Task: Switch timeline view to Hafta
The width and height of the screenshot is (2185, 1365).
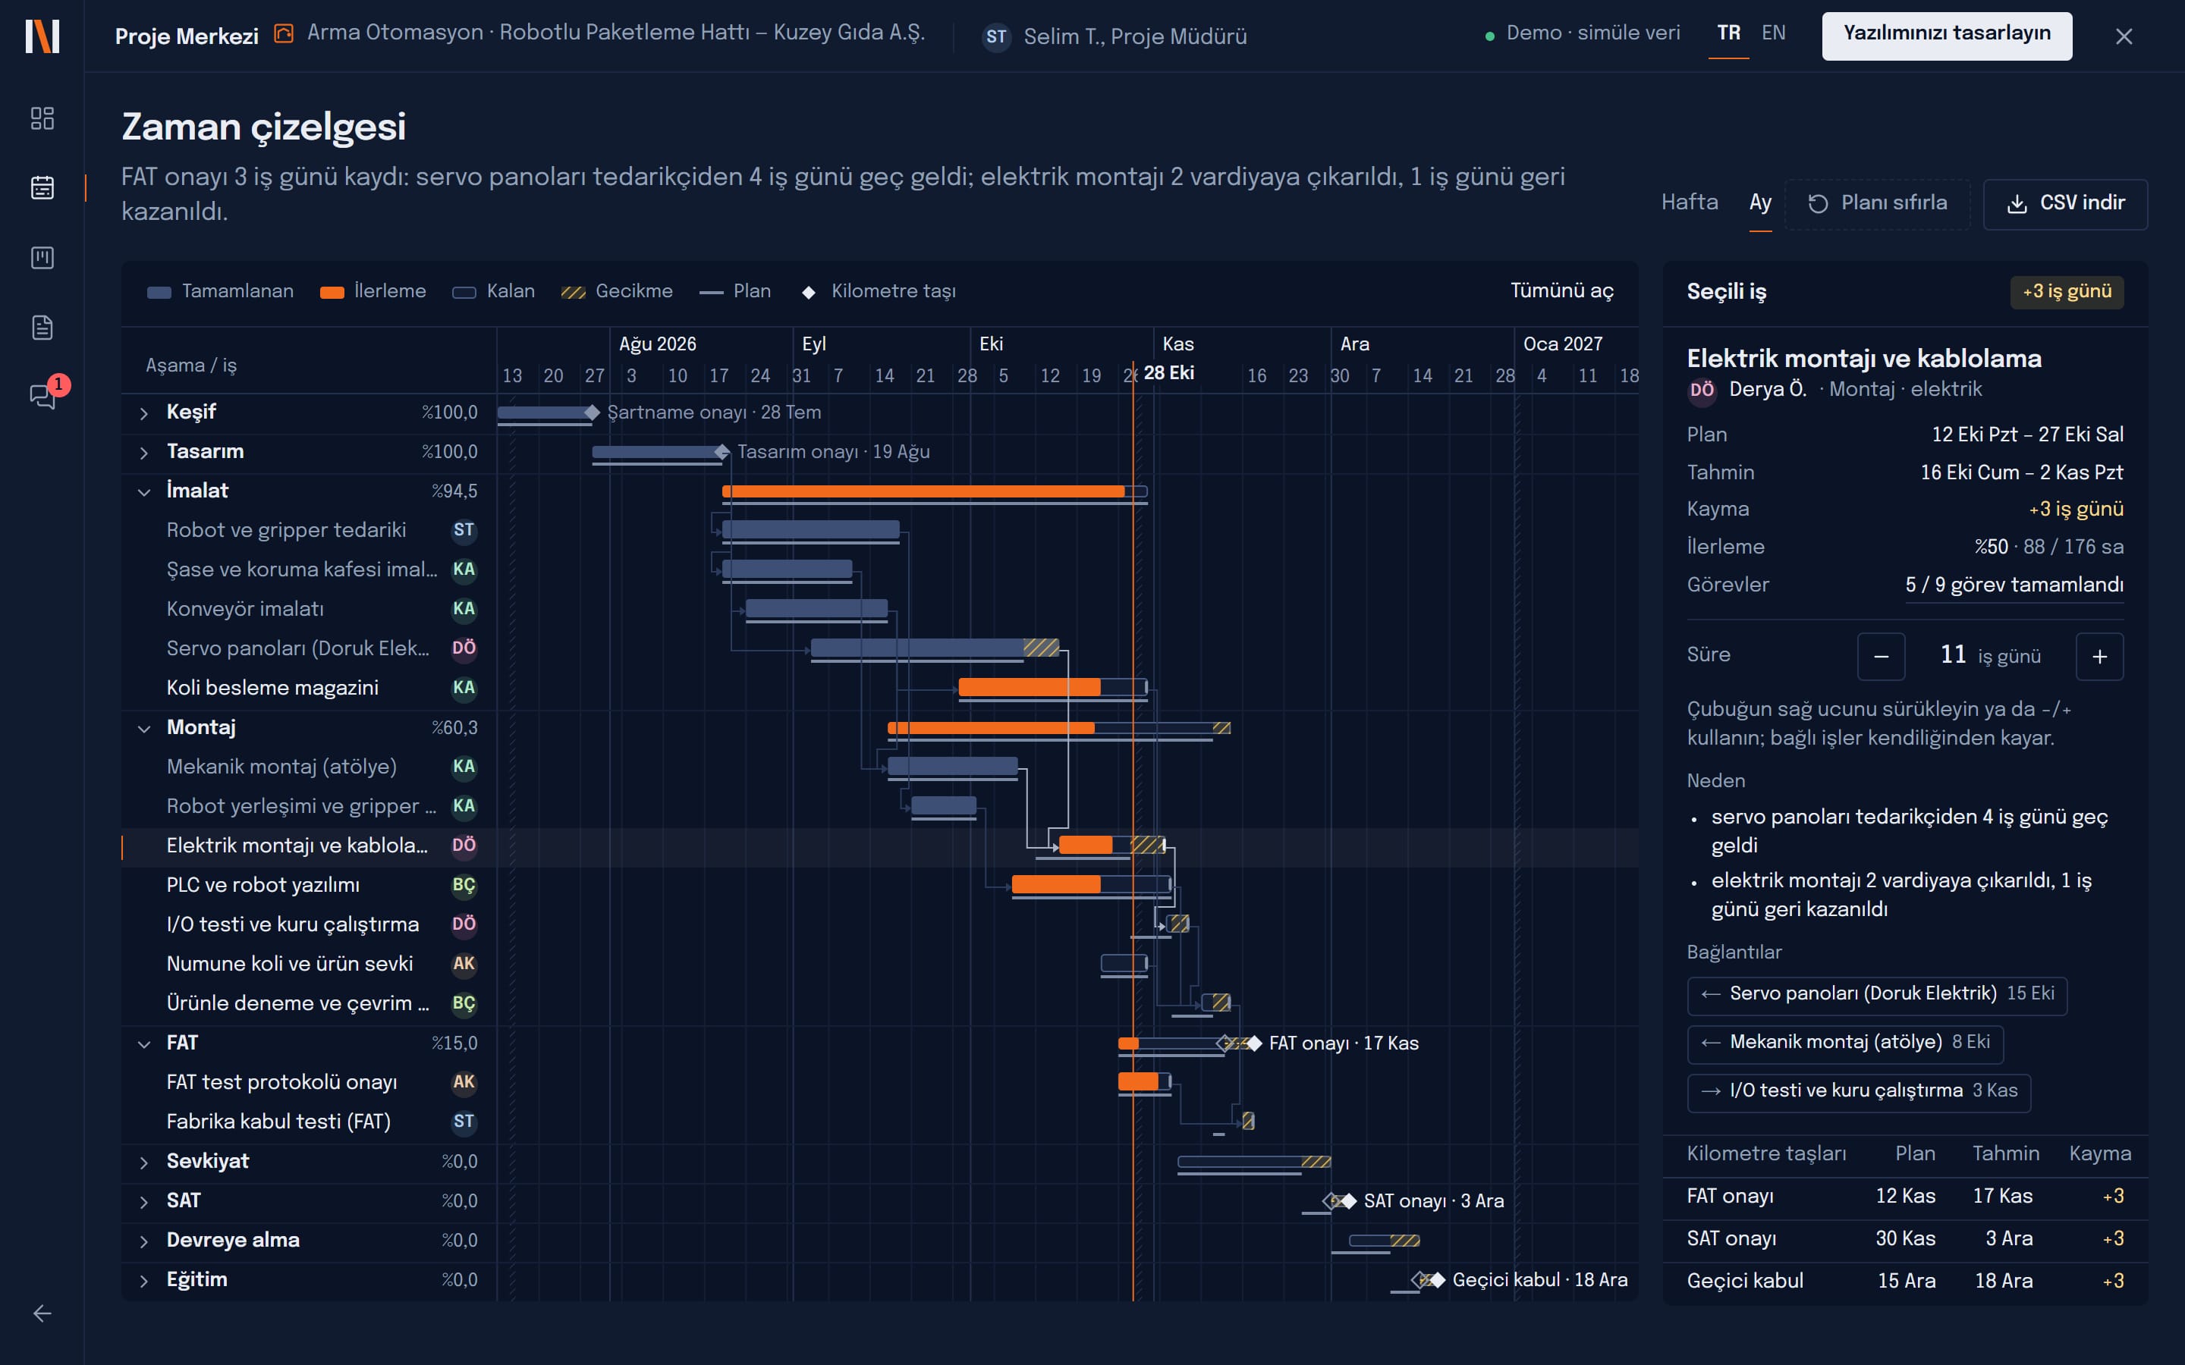Action: point(1690,202)
